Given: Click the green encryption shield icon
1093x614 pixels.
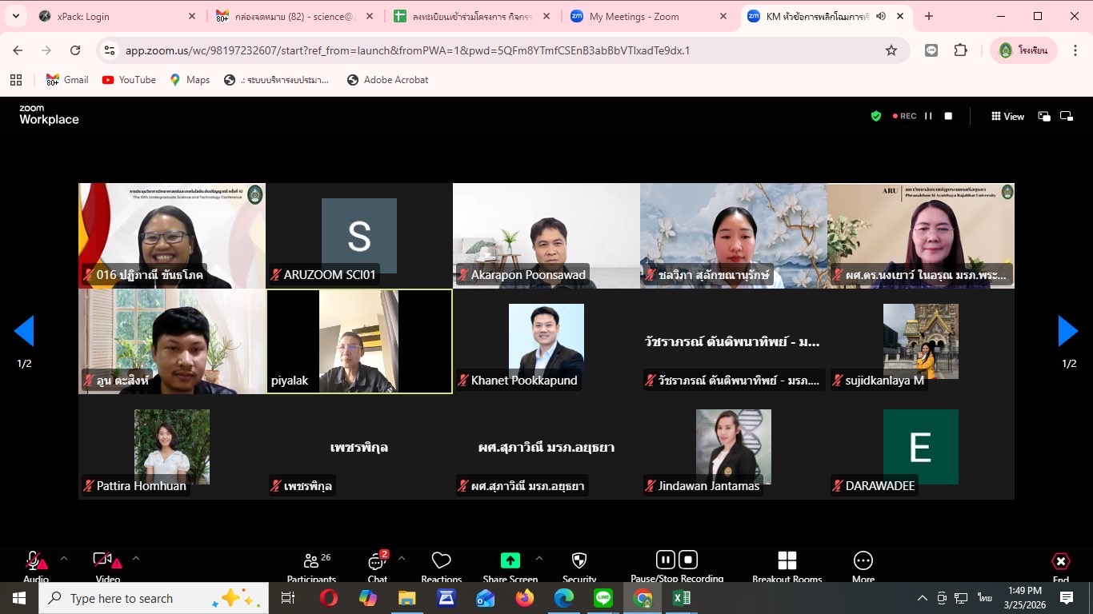Looking at the screenshot, I should click(876, 116).
